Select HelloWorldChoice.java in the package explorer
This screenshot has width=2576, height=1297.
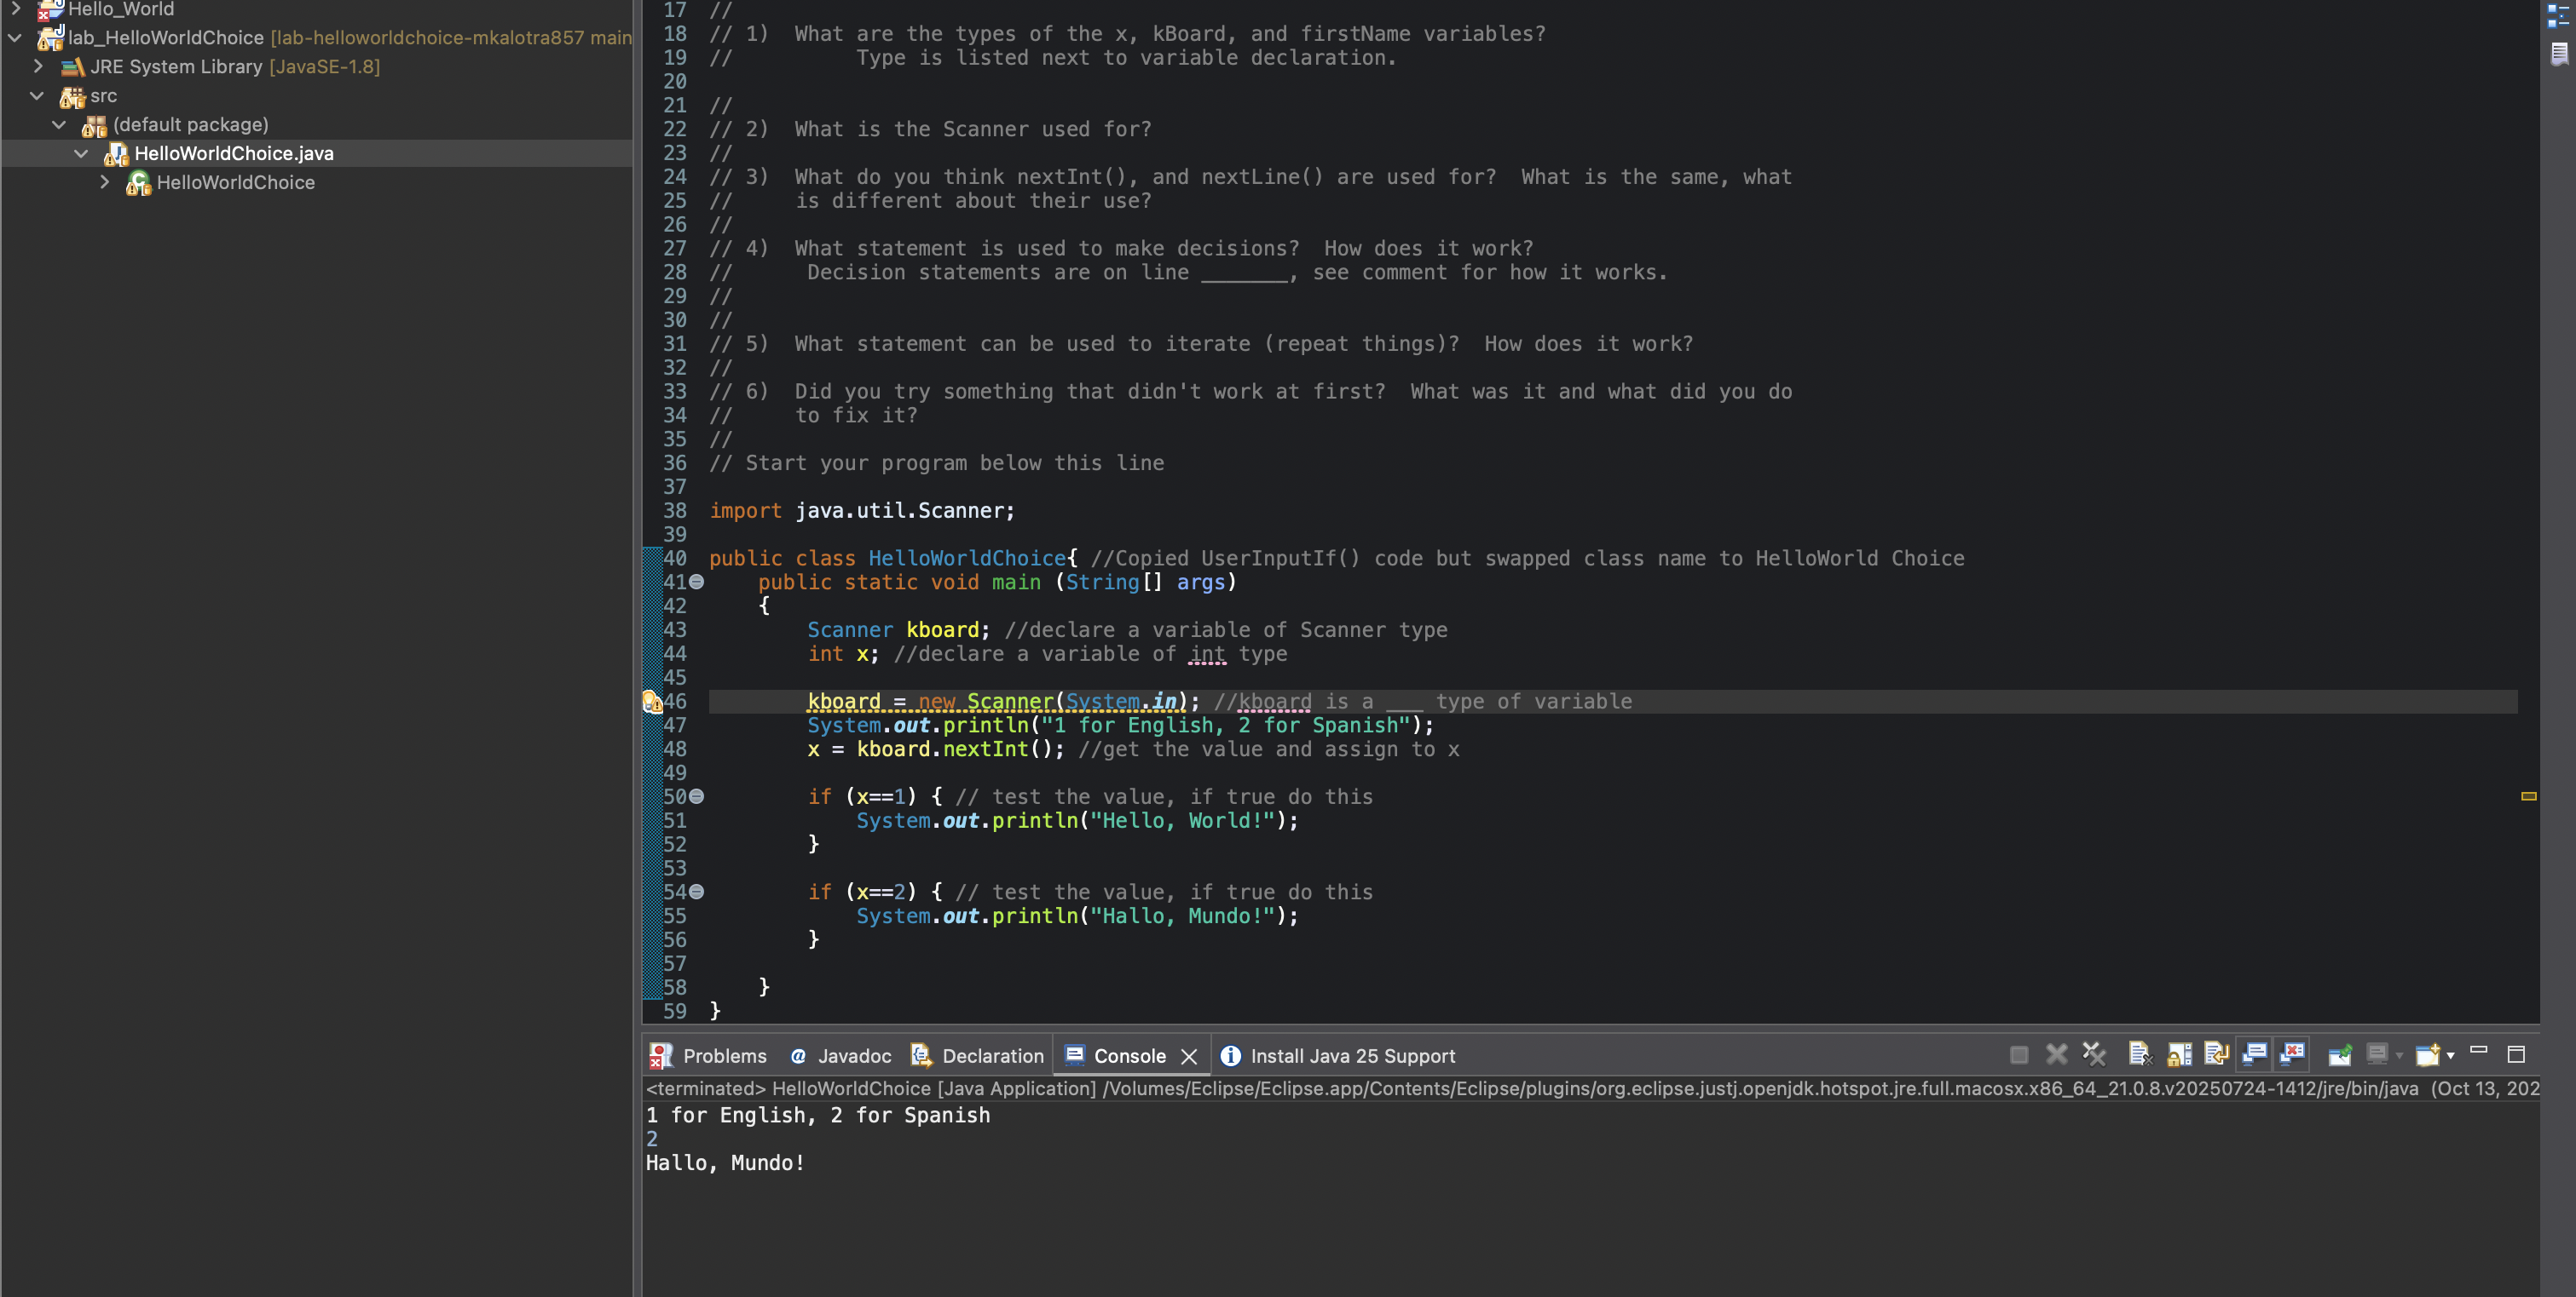(x=234, y=153)
